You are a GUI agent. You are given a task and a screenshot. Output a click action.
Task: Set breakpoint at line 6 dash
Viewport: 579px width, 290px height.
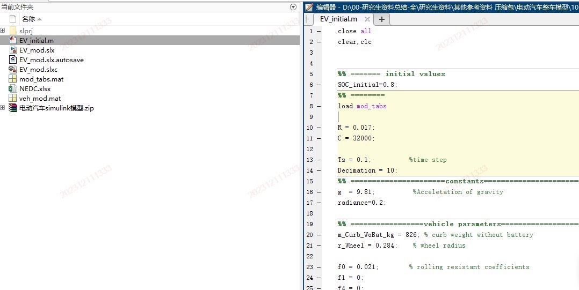tap(319, 85)
